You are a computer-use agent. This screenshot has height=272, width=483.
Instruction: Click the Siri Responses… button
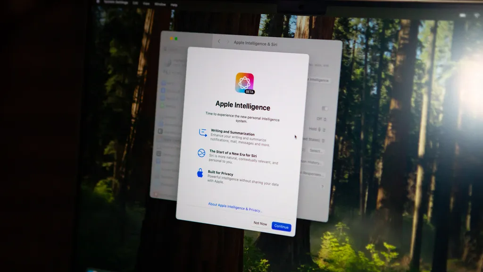click(312, 174)
